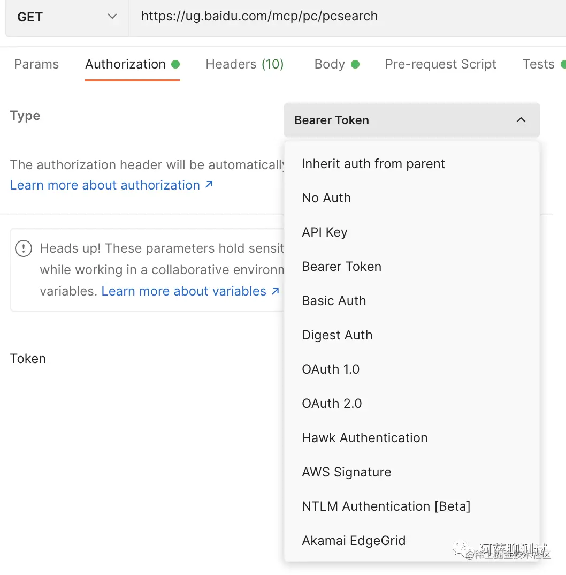Switch to the Params tab
The width and height of the screenshot is (566, 575).
tap(36, 64)
